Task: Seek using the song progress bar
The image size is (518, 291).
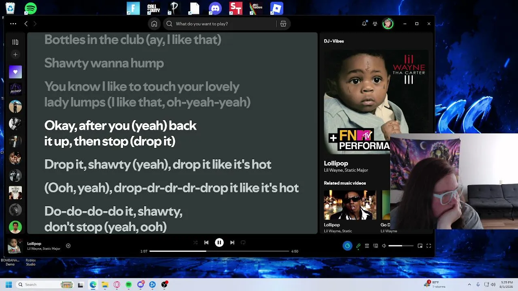Action: [219, 251]
